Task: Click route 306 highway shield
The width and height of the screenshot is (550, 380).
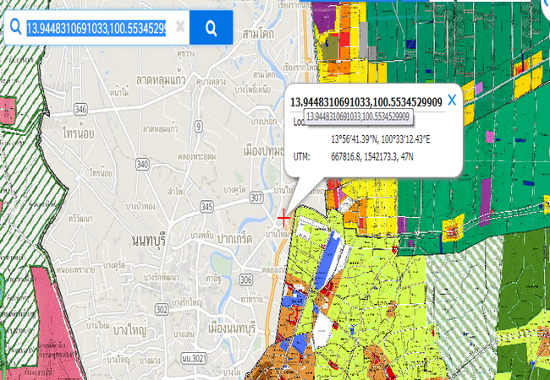Action: (246, 280)
